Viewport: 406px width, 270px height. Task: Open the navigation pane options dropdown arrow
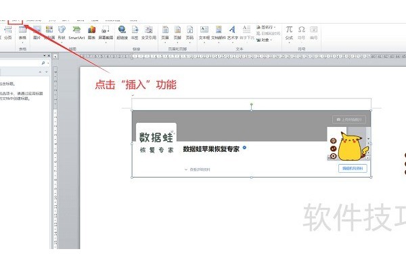pos(45,55)
